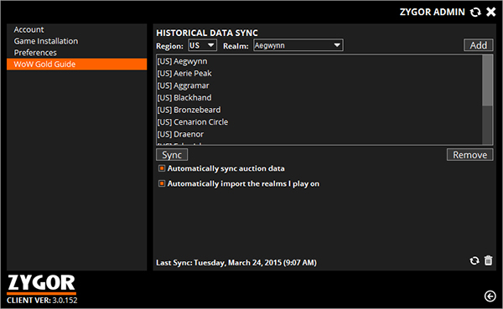Click the Add button
503x309 pixels.
[x=479, y=45]
